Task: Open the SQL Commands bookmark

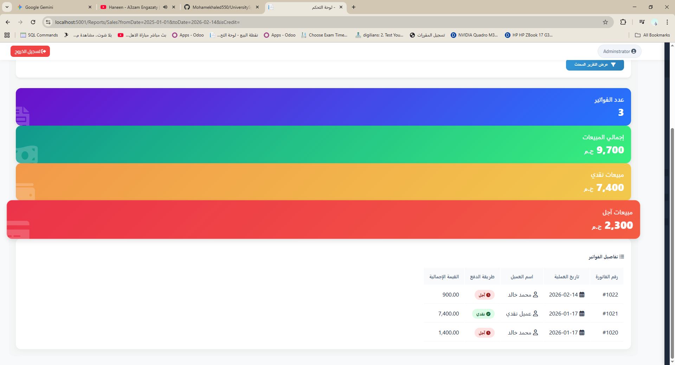Action: point(39,35)
